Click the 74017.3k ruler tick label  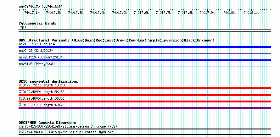click(x=76, y=13)
